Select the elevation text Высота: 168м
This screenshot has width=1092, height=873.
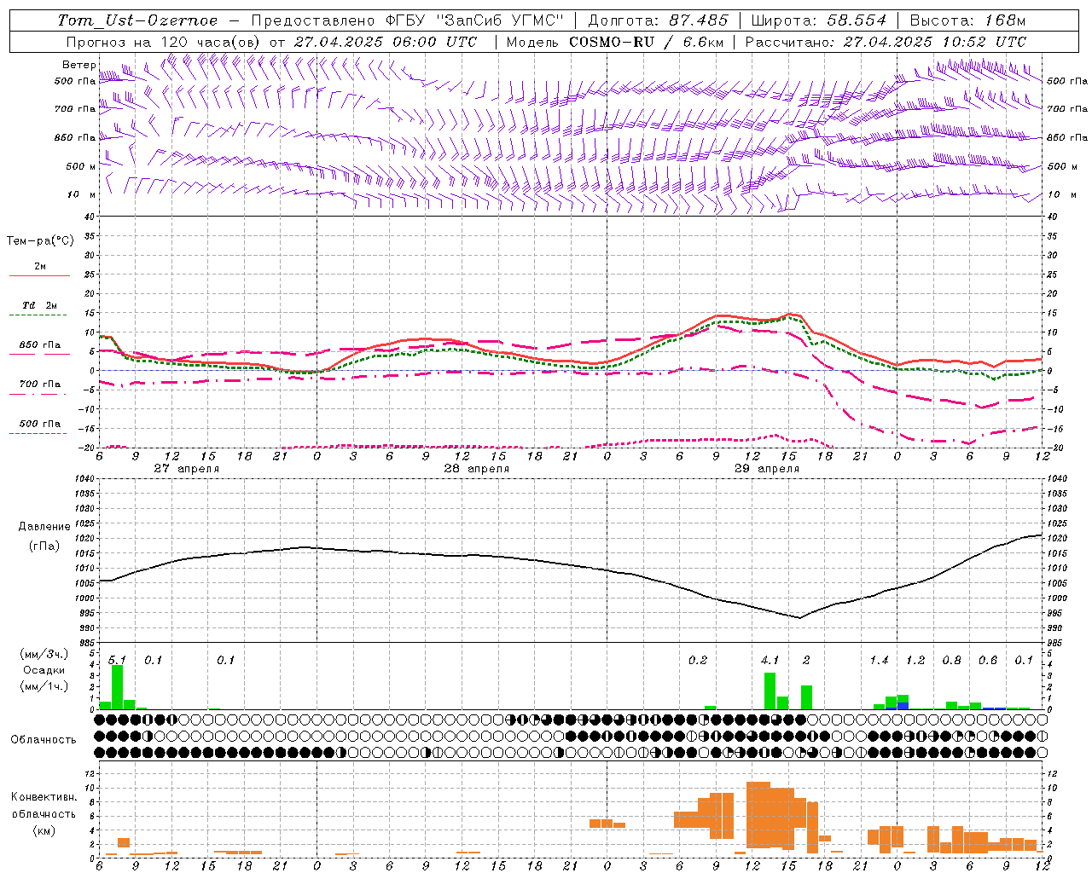point(967,20)
